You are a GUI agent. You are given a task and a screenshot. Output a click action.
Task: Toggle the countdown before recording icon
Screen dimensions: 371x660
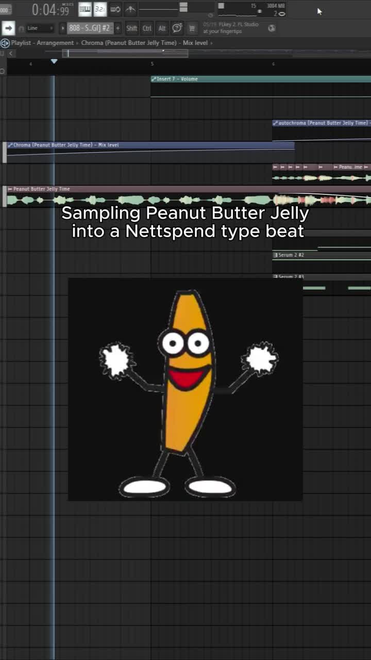point(100,9)
